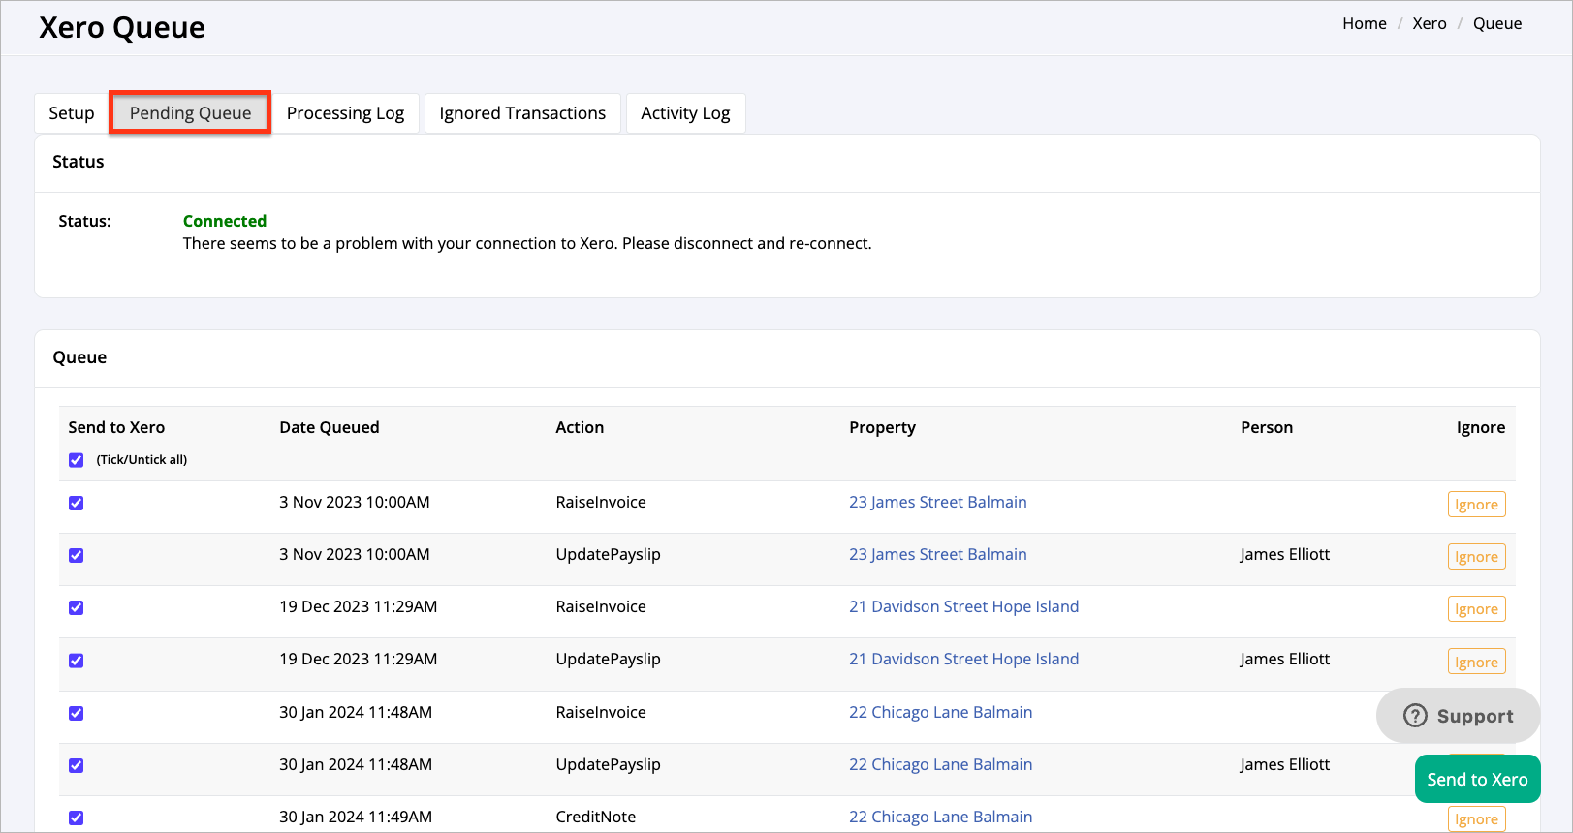
Task: Open the Processing Log tab
Action: 345,113
